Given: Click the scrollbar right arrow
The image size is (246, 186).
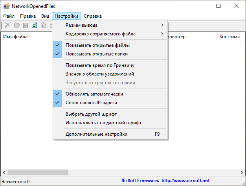Looking at the screenshot, I should (x=242, y=172).
